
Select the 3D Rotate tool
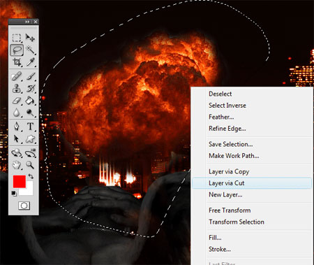click(x=17, y=153)
